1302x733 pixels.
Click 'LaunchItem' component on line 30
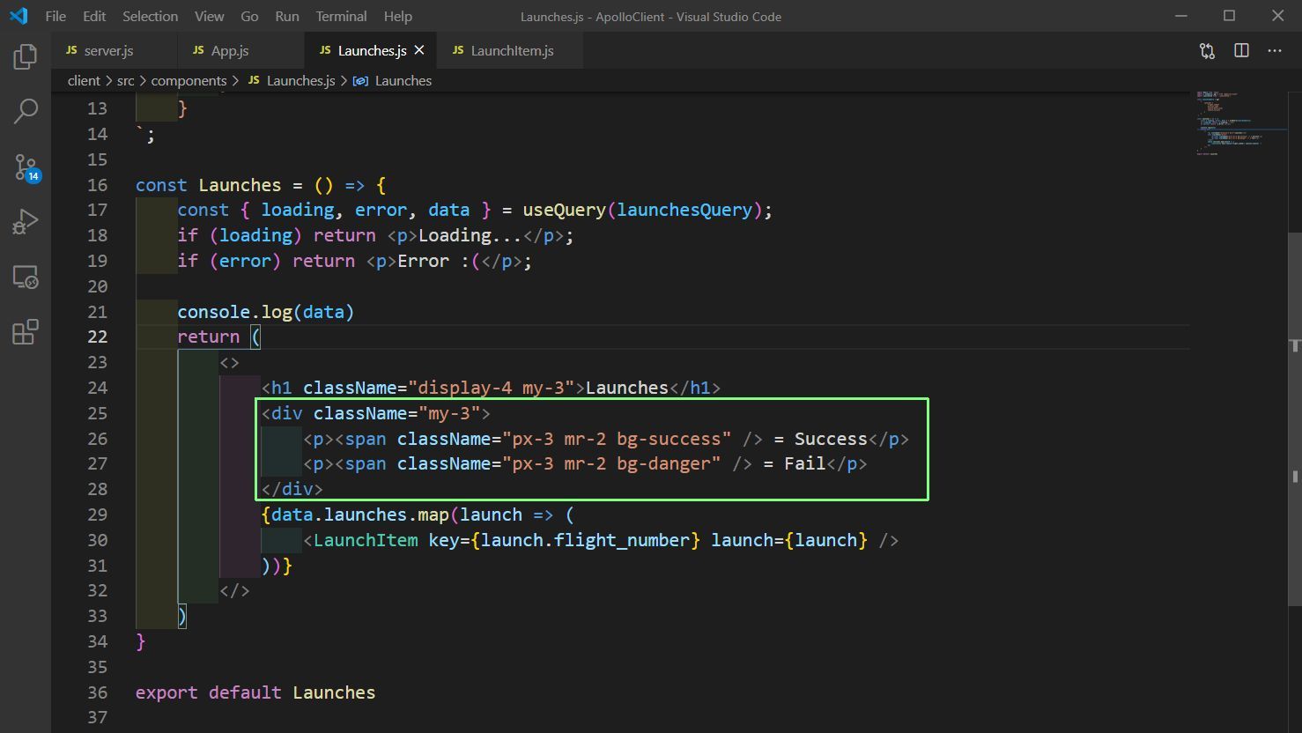[x=366, y=540]
